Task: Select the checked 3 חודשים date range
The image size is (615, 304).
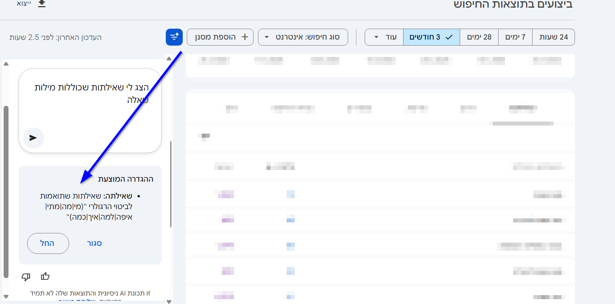Action: pyautogui.click(x=431, y=37)
